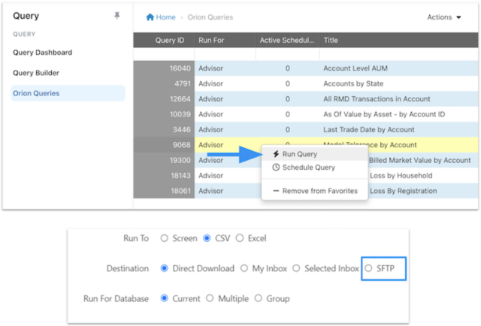Click the Home house icon in breadcrumb
Image resolution: width=481 pixels, height=326 pixels.
(x=150, y=17)
